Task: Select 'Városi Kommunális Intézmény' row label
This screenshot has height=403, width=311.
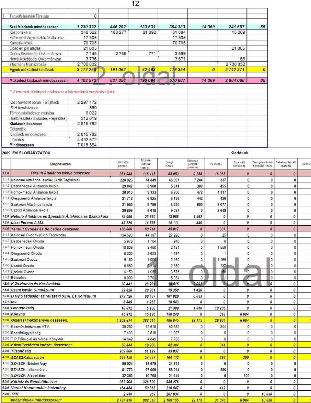Action: [x=38, y=388]
